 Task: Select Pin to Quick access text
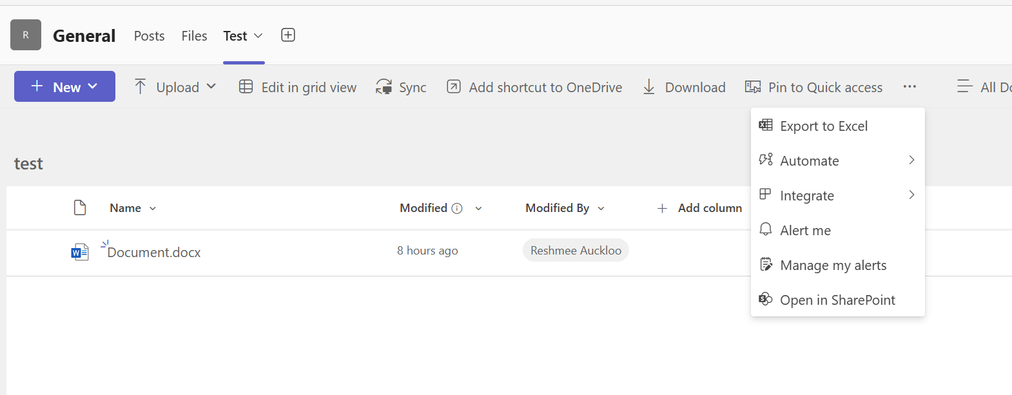[x=825, y=88]
